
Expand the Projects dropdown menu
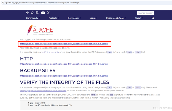click(54, 18)
